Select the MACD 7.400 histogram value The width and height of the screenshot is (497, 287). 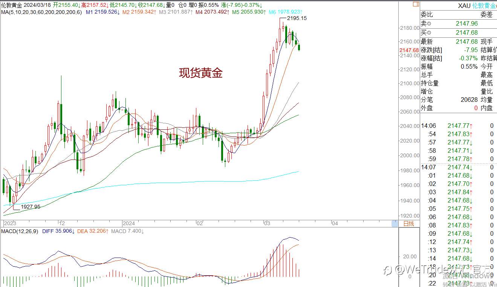pyautogui.click(x=127, y=231)
